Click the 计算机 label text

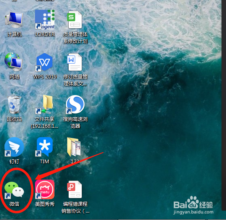click(14, 34)
